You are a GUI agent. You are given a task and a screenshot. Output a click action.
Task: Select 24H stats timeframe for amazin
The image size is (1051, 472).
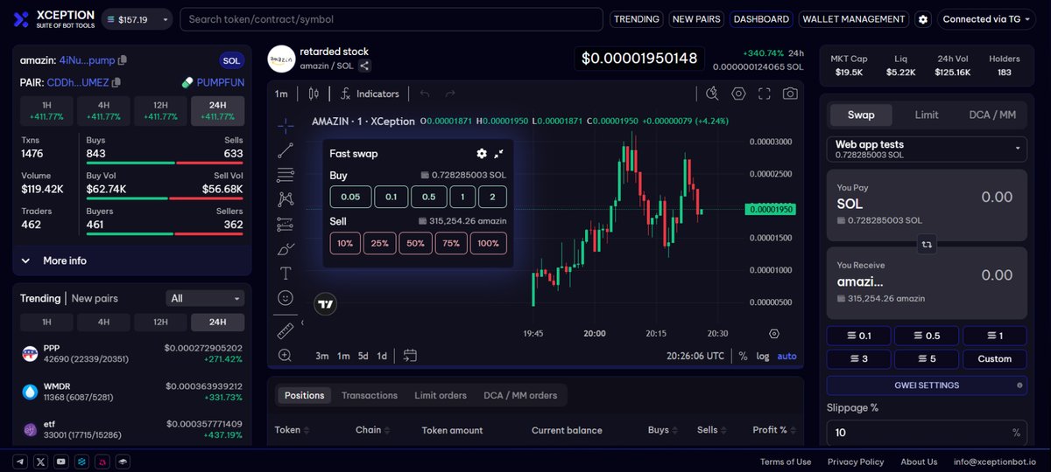pyautogui.click(x=217, y=110)
